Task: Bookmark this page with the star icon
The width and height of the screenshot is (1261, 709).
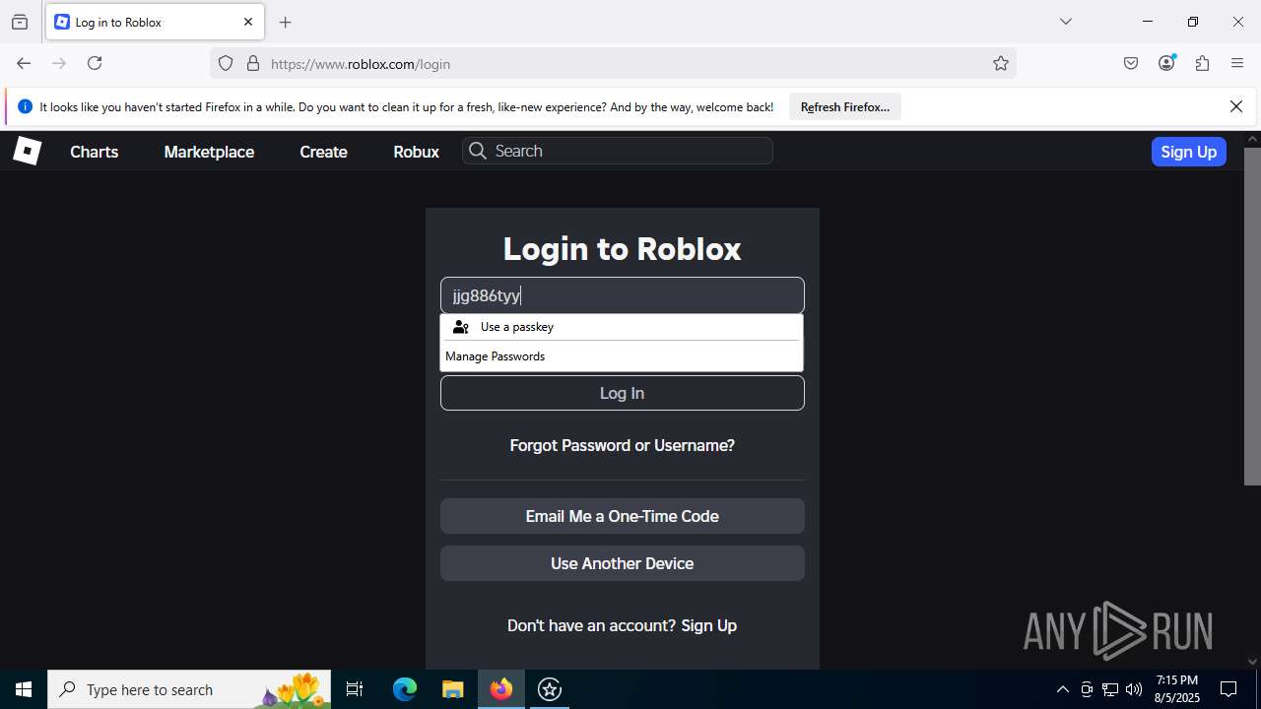Action: click(1001, 63)
